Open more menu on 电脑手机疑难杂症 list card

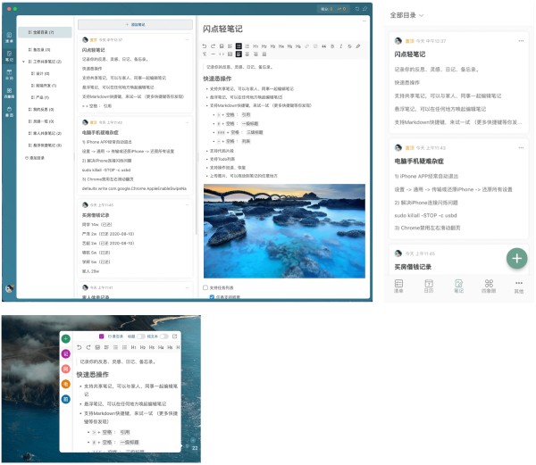[x=187, y=122]
